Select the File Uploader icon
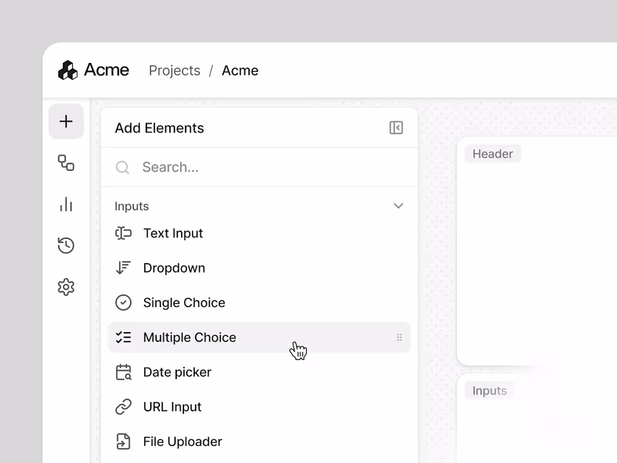Viewport: 617px width, 463px height. (123, 441)
